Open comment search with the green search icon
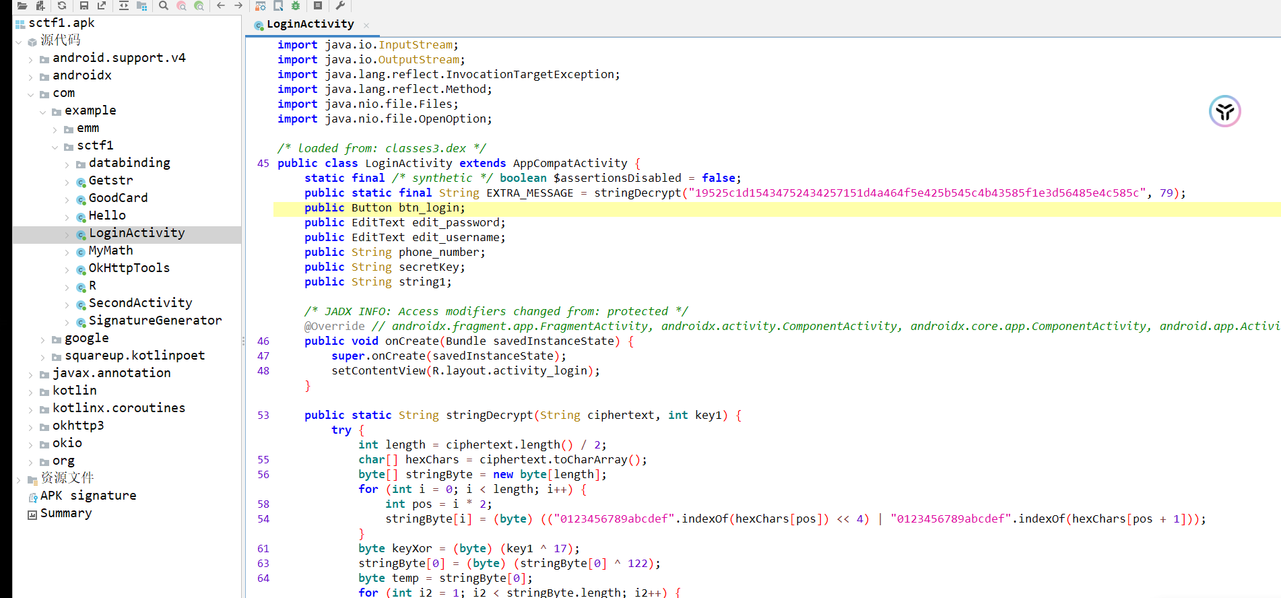Image resolution: width=1281 pixels, height=598 pixels. 199,5
